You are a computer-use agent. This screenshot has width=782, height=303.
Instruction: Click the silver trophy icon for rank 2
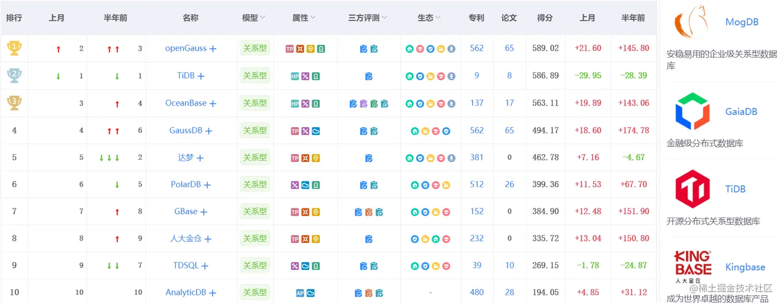pos(14,76)
